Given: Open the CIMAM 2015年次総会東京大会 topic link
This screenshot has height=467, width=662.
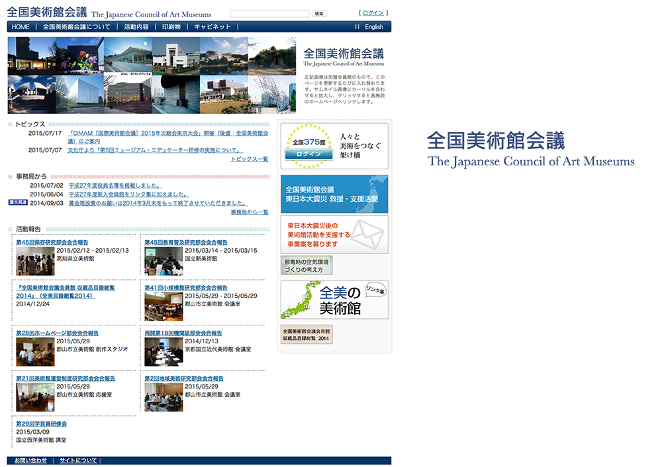Looking at the screenshot, I should (x=168, y=137).
